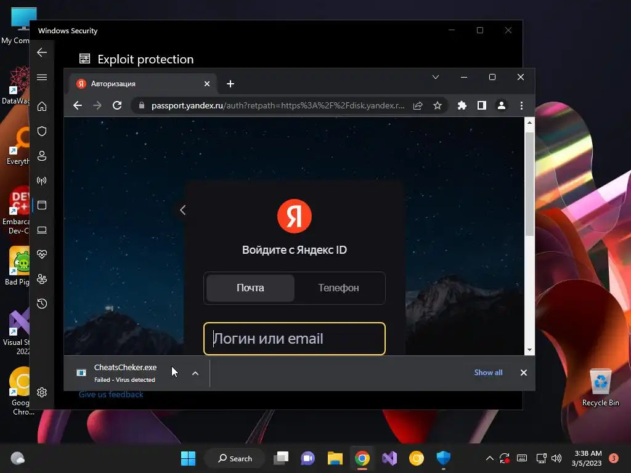The image size is (631, 473).
Task: Select Телефон login tab
Action: point(338,288)
